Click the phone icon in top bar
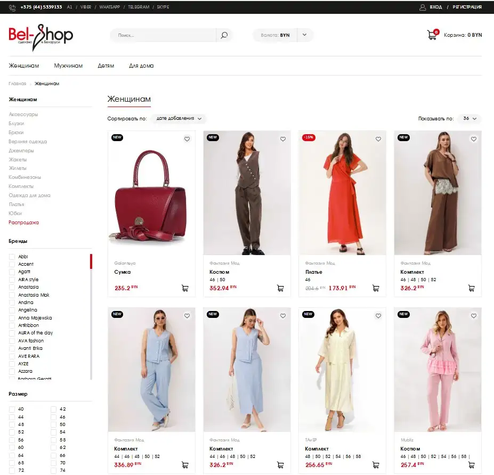This screenshot has height=475, width=494. click(12, 7)
